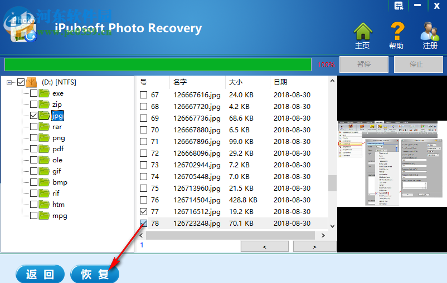Click the horizontal scroll left arrow

(x=141, y=235)
